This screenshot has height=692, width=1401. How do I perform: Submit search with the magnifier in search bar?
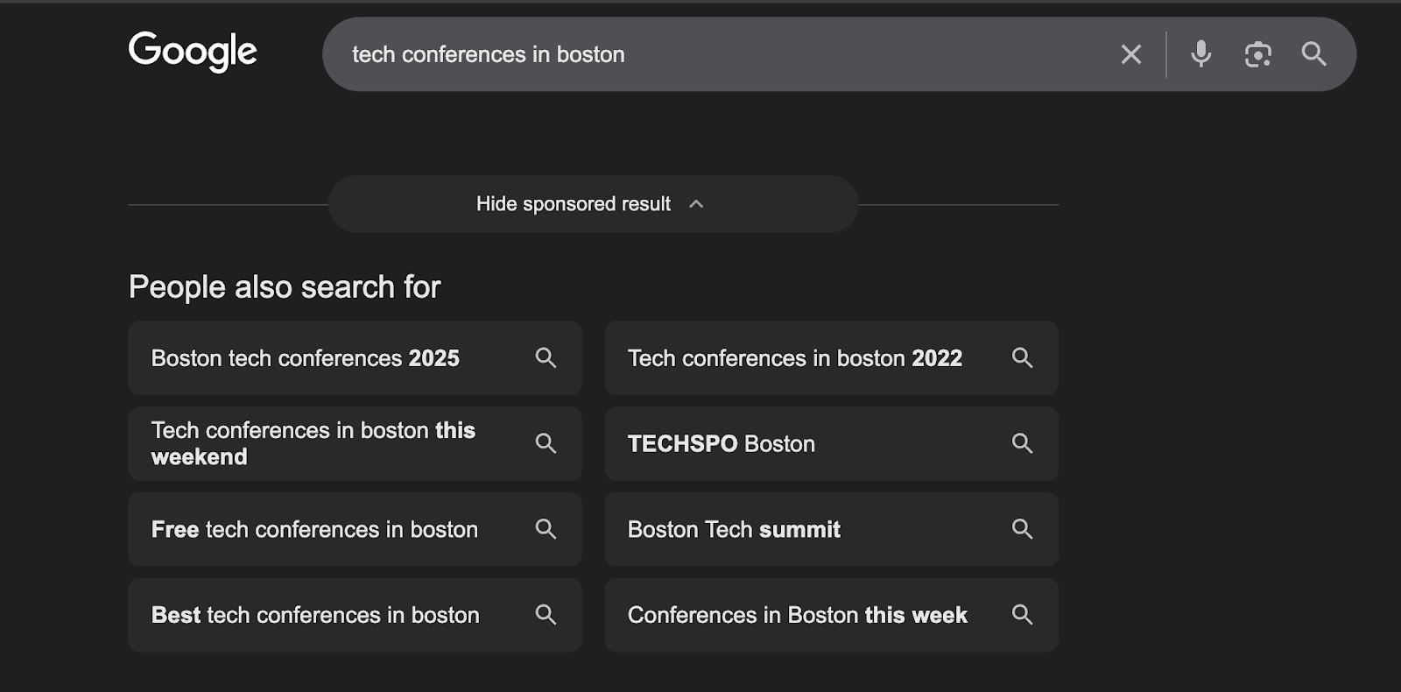(x=1314, y=54)
